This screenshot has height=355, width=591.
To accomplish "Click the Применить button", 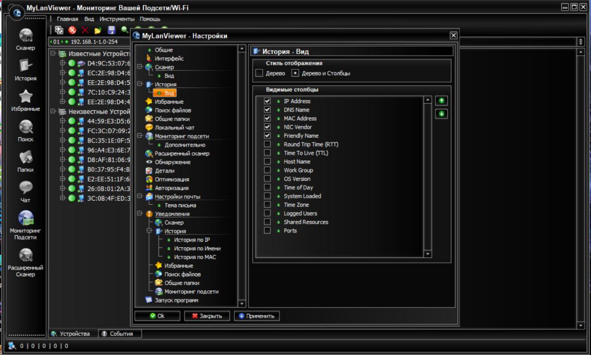I will coord(257,316).
